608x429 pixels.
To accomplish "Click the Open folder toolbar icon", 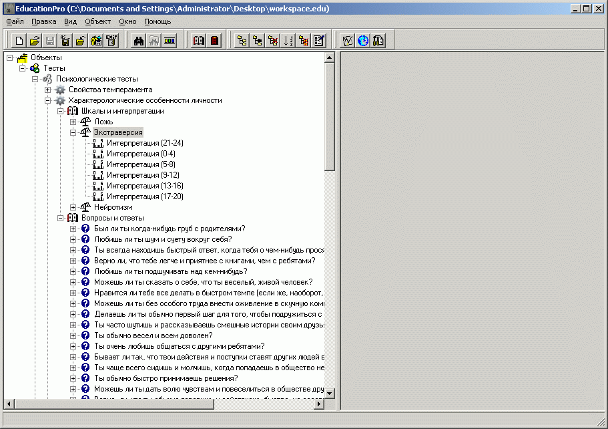I will click(x=35, y=41).
